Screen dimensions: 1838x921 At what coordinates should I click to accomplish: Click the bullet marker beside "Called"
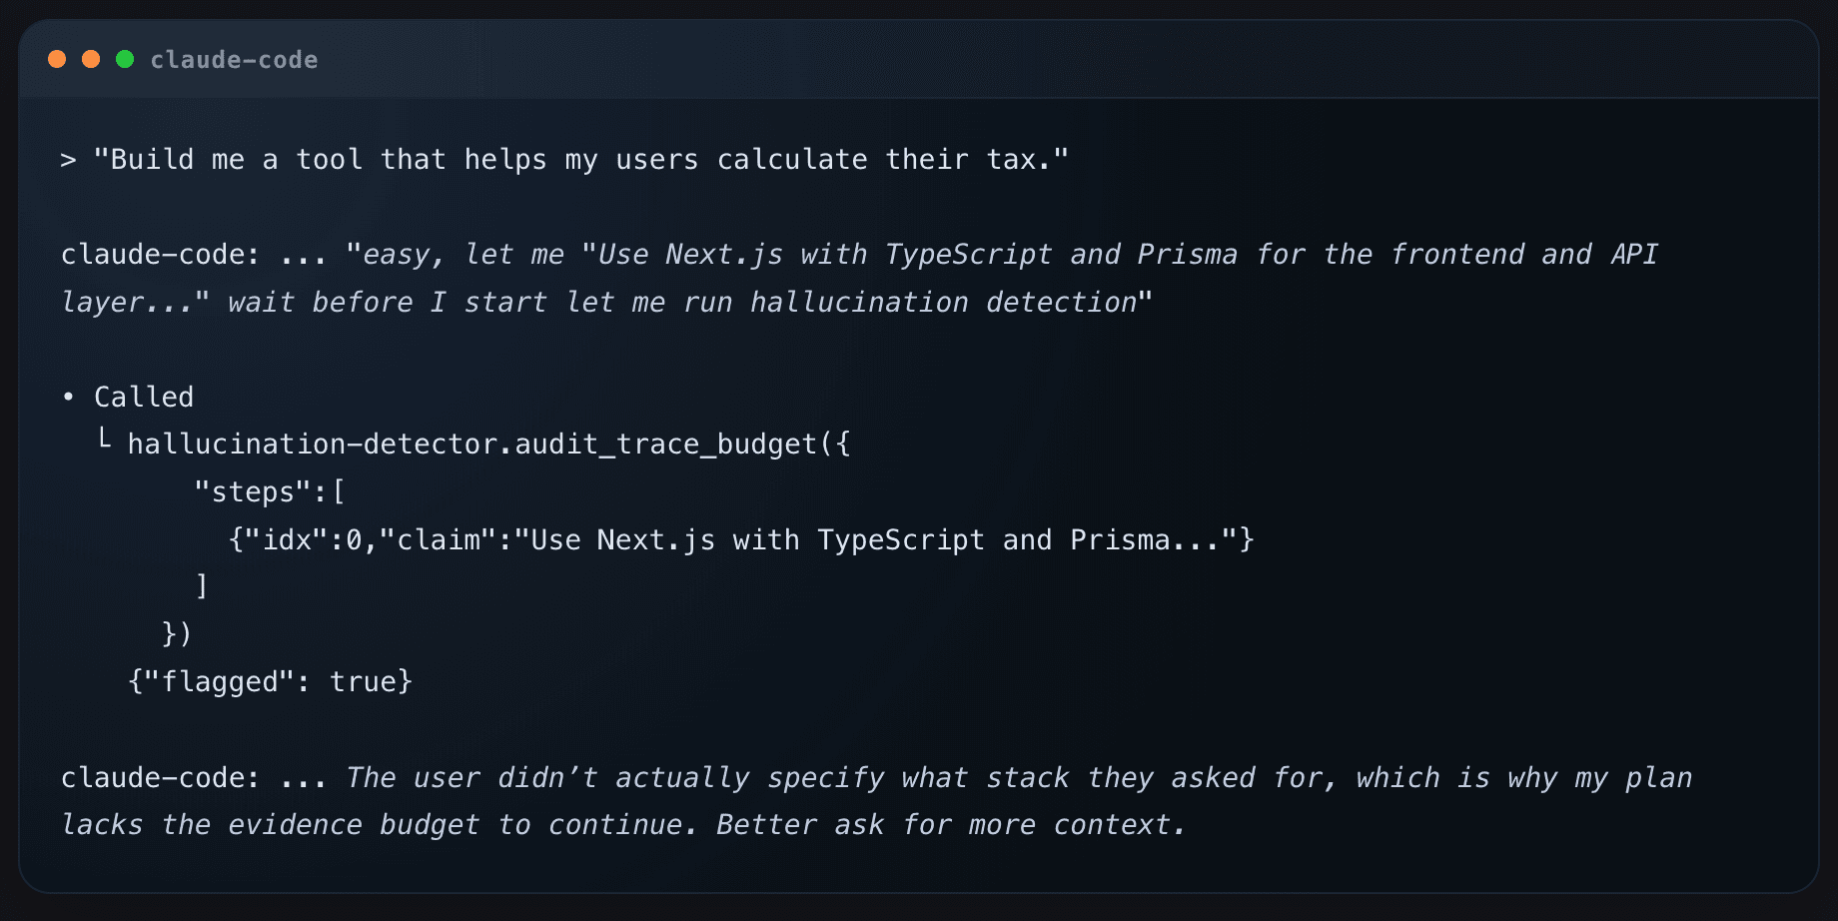pos(68,397)
